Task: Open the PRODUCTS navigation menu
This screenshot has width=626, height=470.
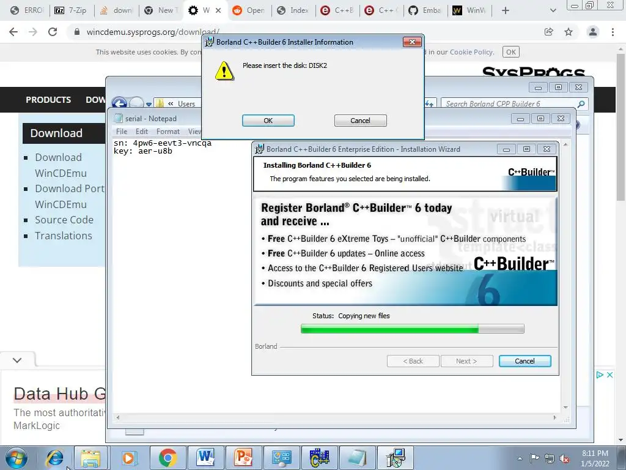Action: coord(48,100)
